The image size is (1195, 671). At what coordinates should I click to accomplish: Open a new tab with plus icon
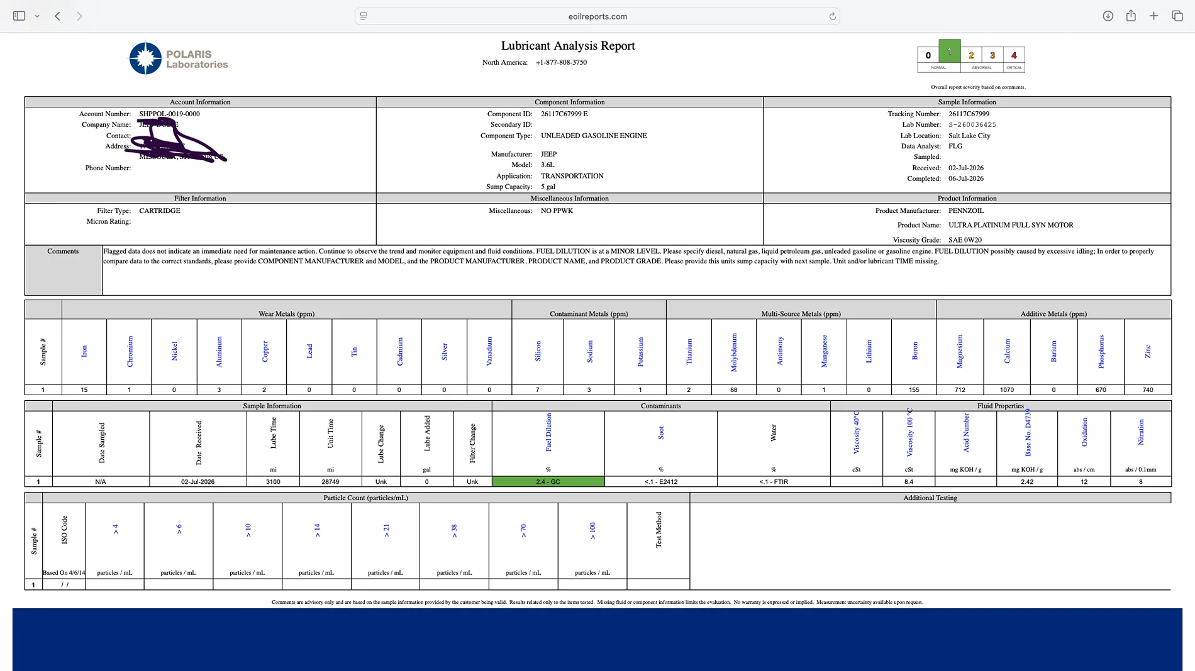pyautogui.click(x=1153, y=16)
